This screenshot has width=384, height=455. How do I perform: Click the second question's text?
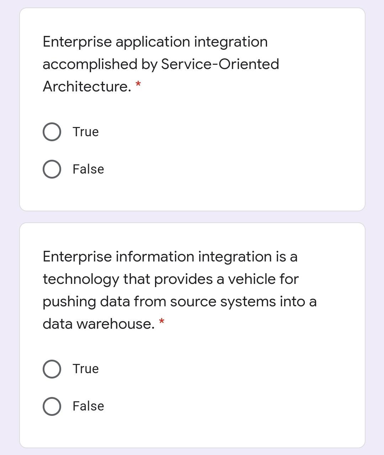171,290
